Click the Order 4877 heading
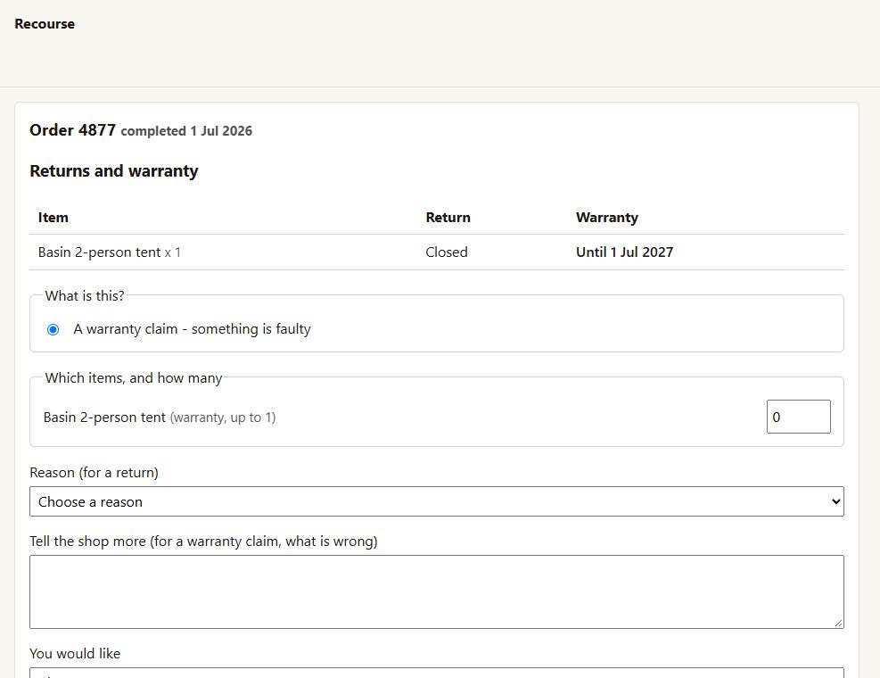This screenshot has width=880, height=678. [72, 130]
